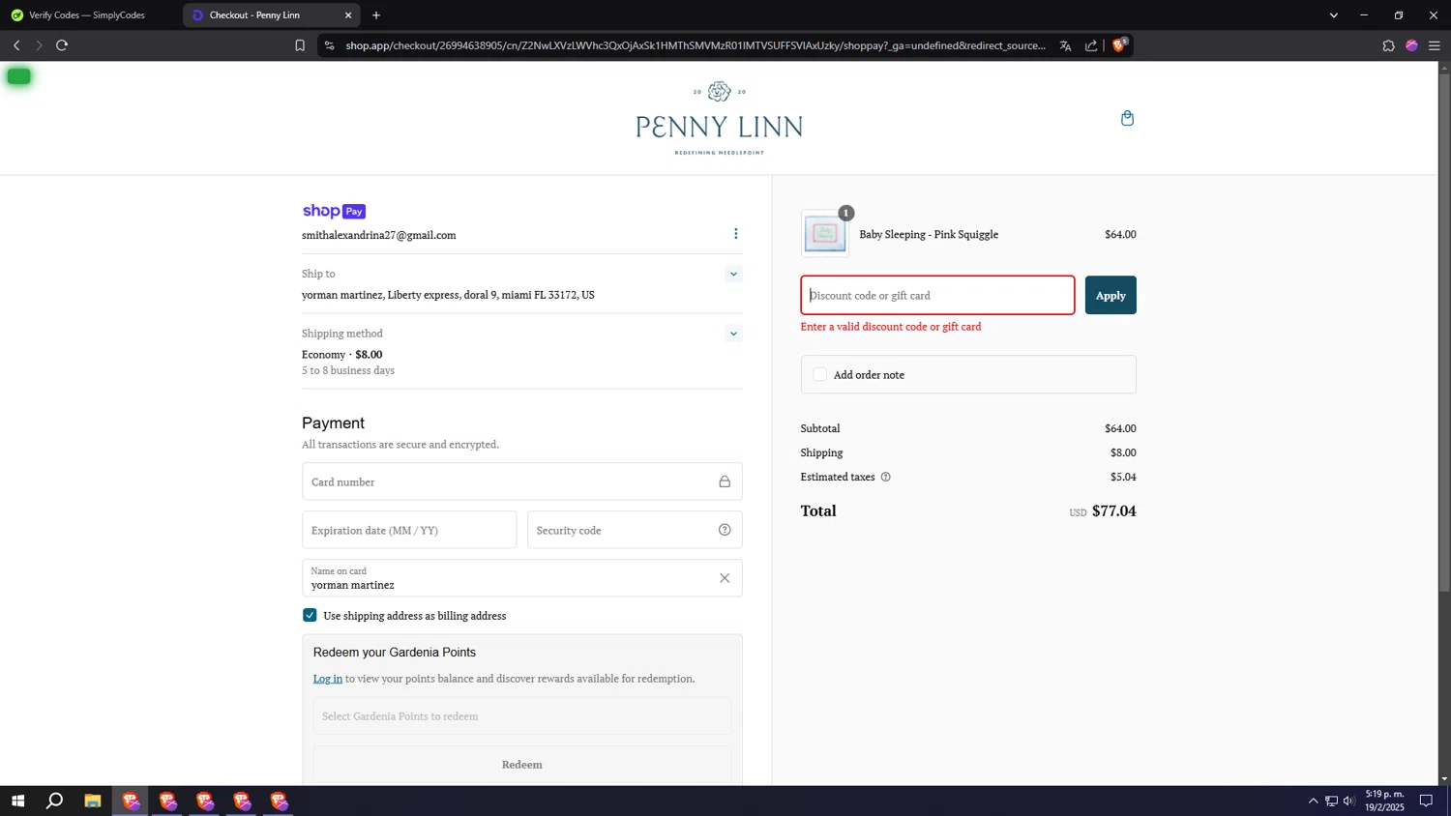Click the lock icon in Card number field
Image resolution: width=1451 pixels, height=816 pixels.
724,481
